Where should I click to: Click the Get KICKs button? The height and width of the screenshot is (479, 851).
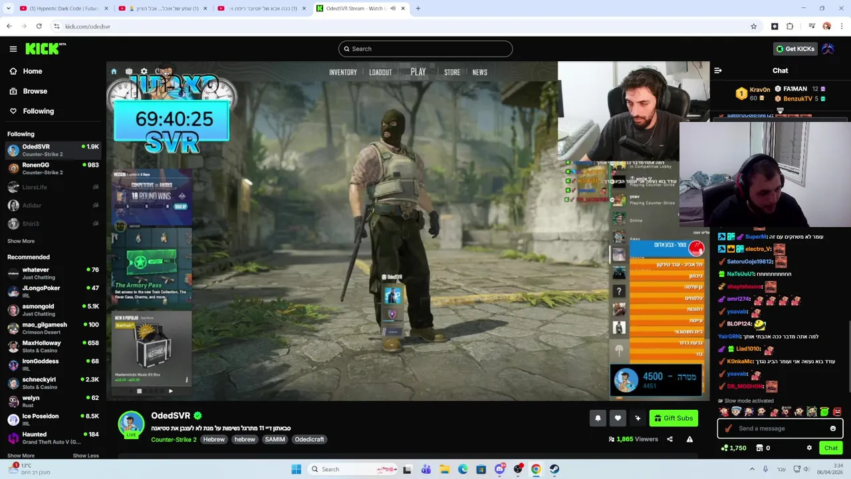coord(795,49)
